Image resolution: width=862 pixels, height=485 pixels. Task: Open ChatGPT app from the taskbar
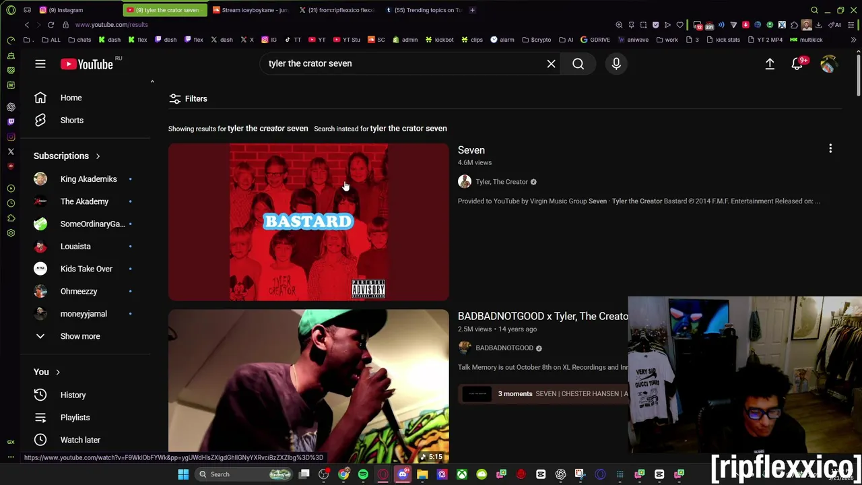point(560,474)
